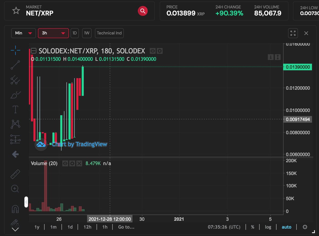Hide the Volume indicator with eye icon
The image size is (319, 236).
[65, 164]
